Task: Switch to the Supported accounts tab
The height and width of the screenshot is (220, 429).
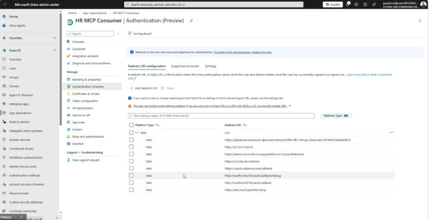Action: [x=185, y=66]
